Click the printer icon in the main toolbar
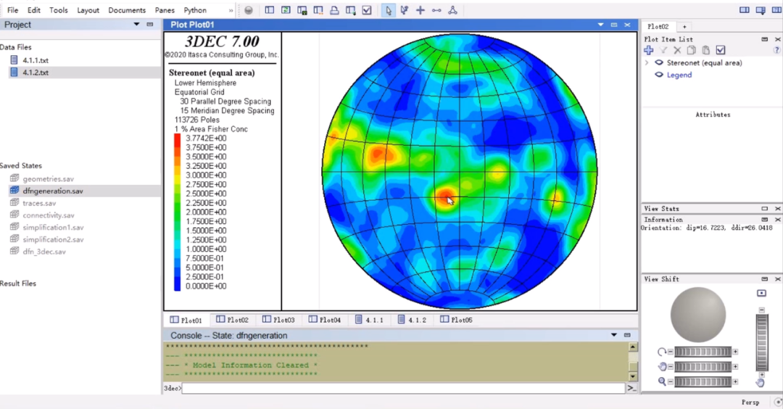The image size is (783, 409). (x=334, y=10)
